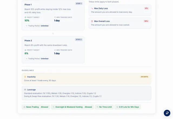Click 'The amount you are allowed to lose every day.'

point(112,12)
